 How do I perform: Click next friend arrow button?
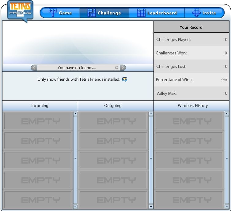[123, 68]
